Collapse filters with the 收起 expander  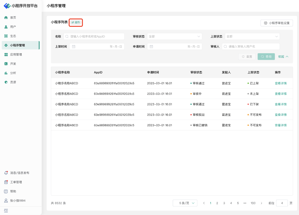[x=283, y=57]
